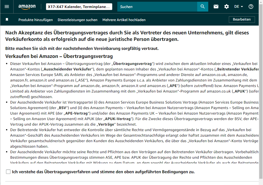Tick the Übertragungsverfahren agreement checkbox

[x=8, y=172]
